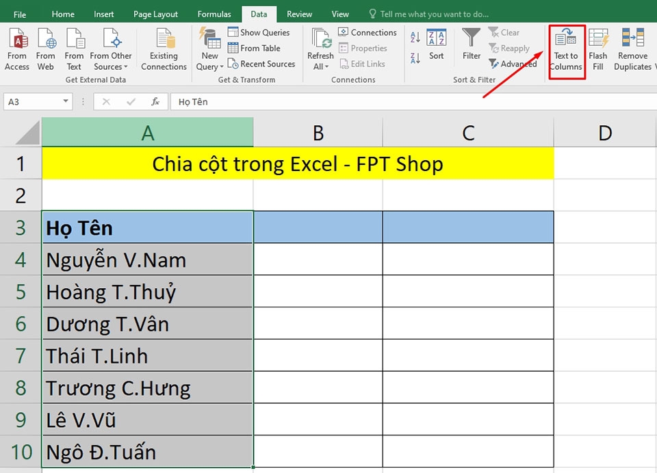Click the From Access icon
This screenshot has width=657, height=473.
pyautogui.click(x=17, y=49)
